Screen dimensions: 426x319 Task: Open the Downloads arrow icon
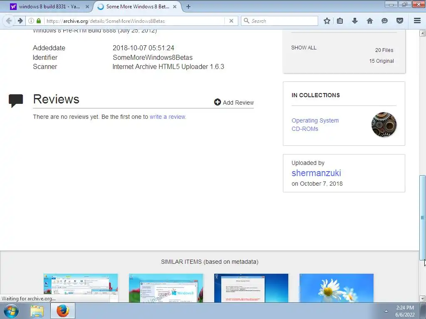(355, 21)
